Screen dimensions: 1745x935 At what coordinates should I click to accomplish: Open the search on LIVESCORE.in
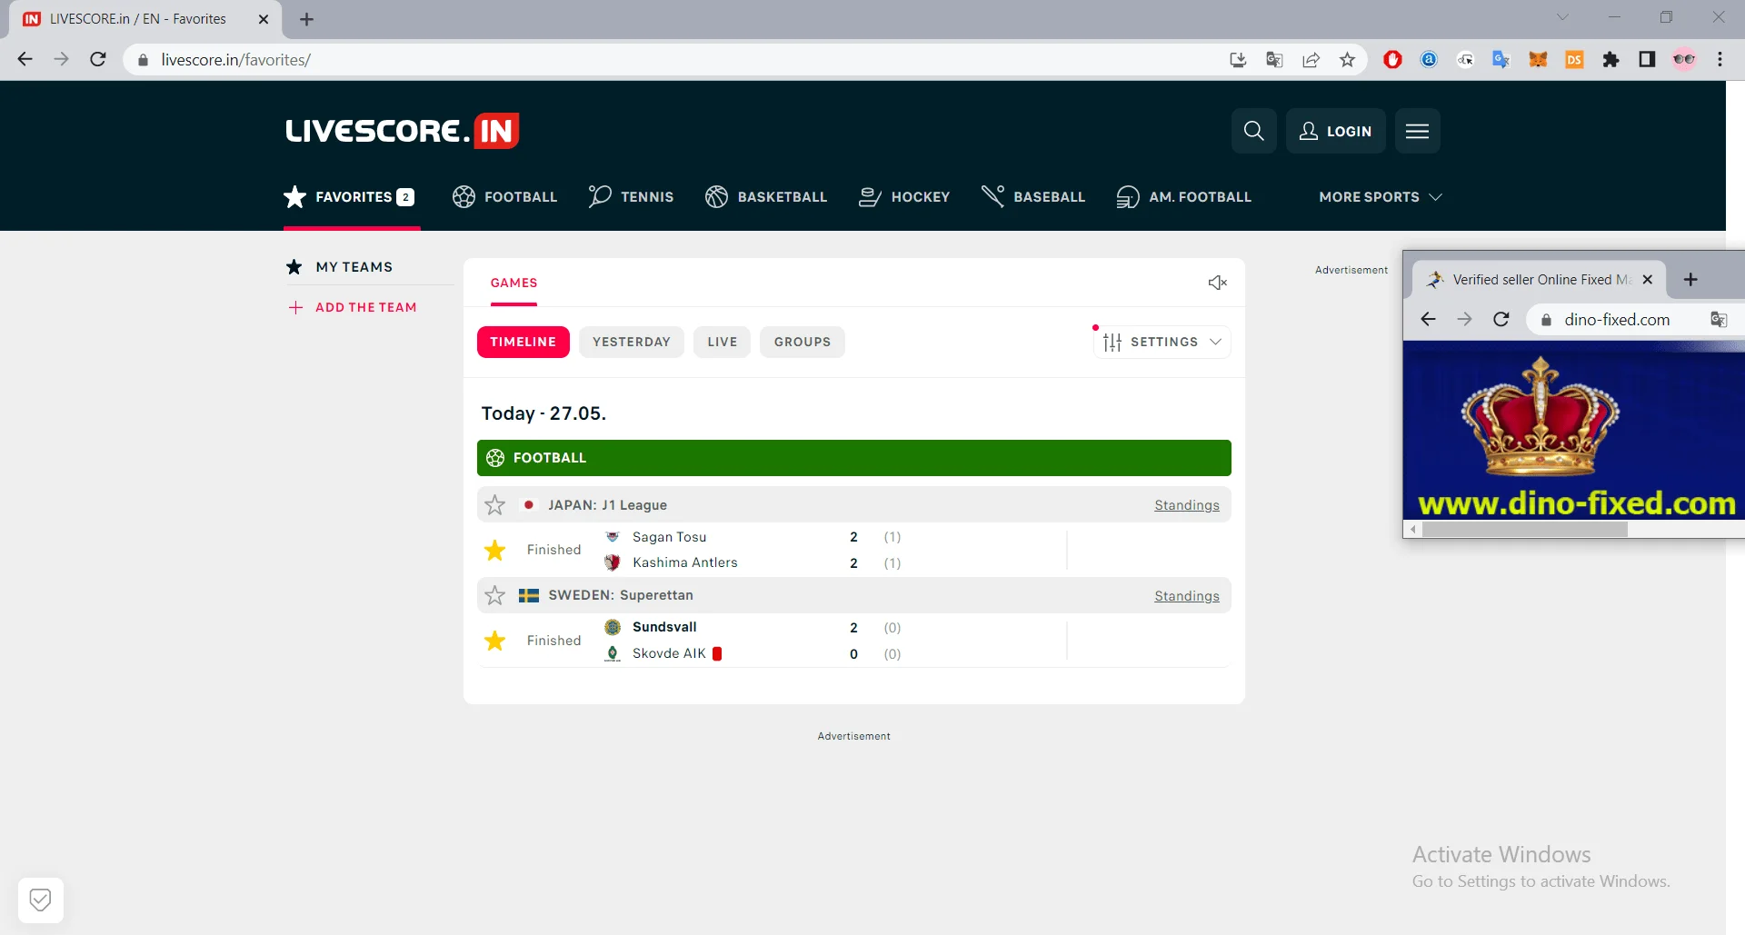1254,131
